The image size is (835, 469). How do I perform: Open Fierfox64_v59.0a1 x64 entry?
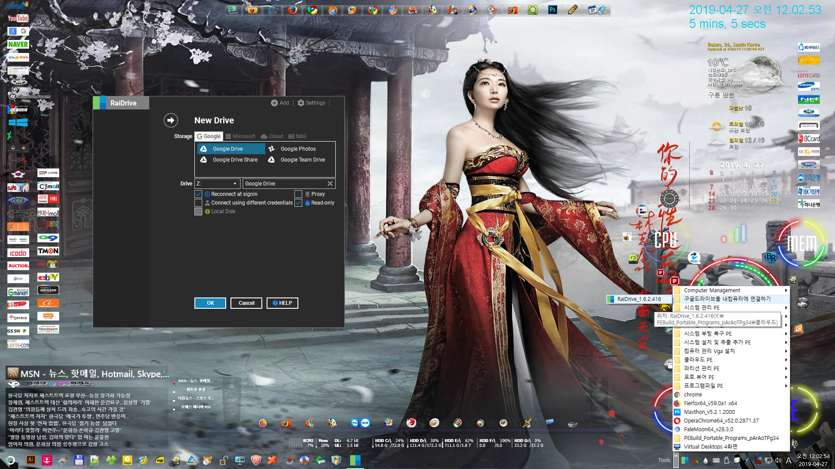(731, 403)
